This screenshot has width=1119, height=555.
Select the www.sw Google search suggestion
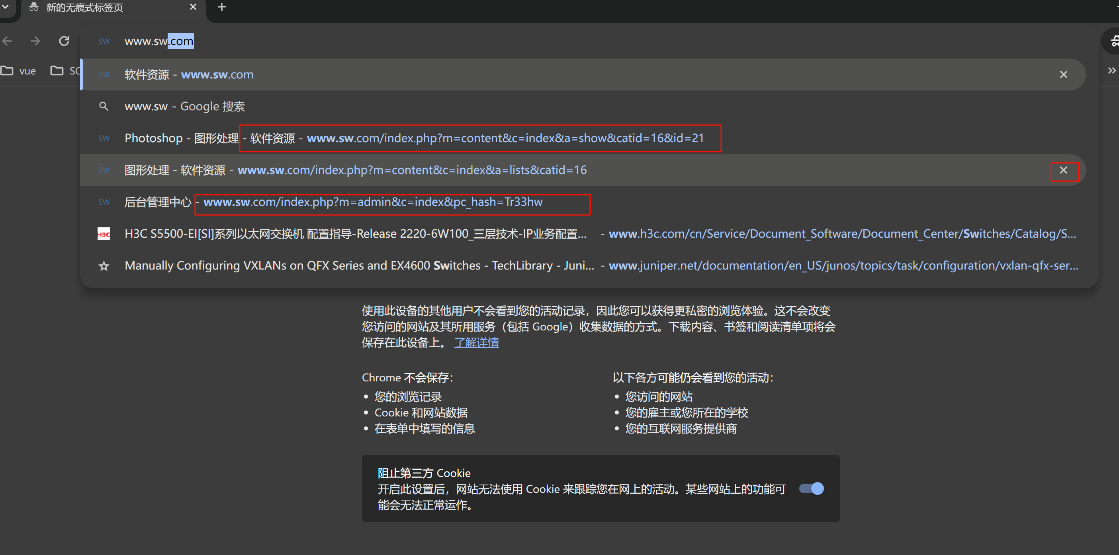tap(185, 106)
